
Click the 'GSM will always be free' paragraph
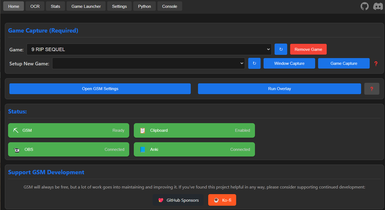[194, 187]
